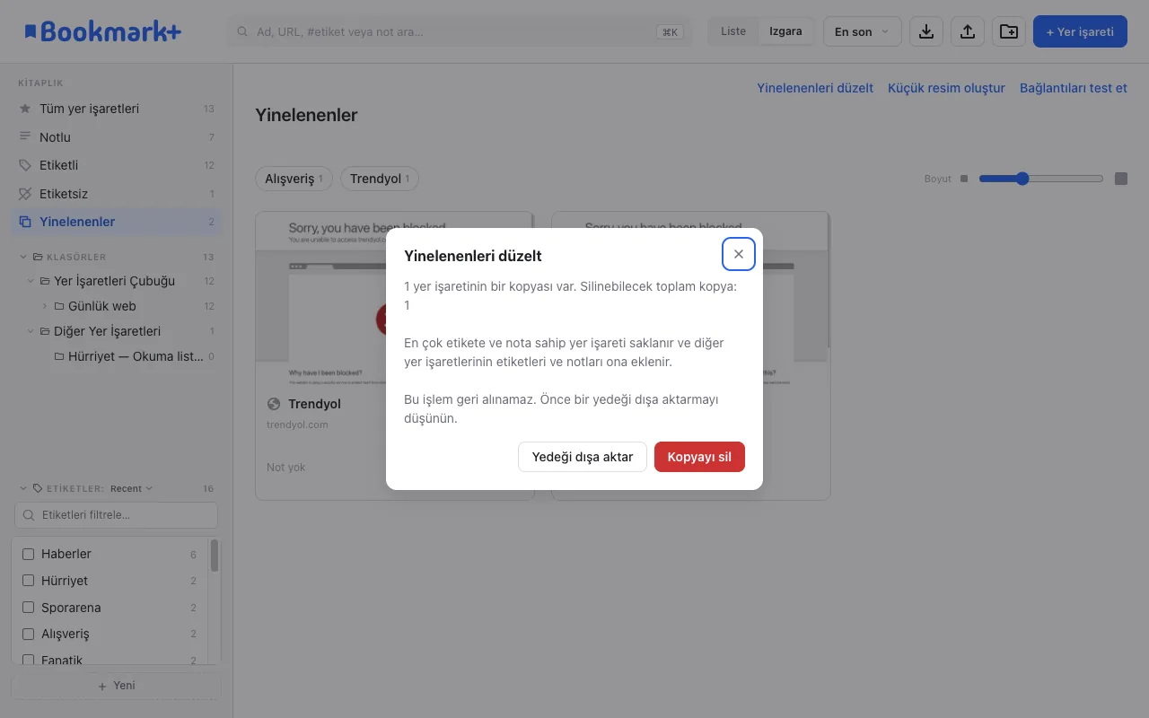Click the folder icon beside Günlük web
The width and height of the screenshot is (1149, 718).
click(59, 306)
